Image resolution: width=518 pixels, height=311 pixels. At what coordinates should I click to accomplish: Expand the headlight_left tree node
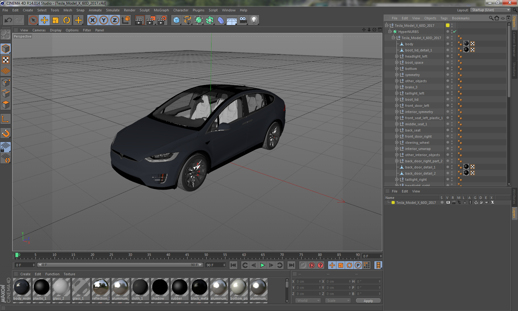coord(397,56)
